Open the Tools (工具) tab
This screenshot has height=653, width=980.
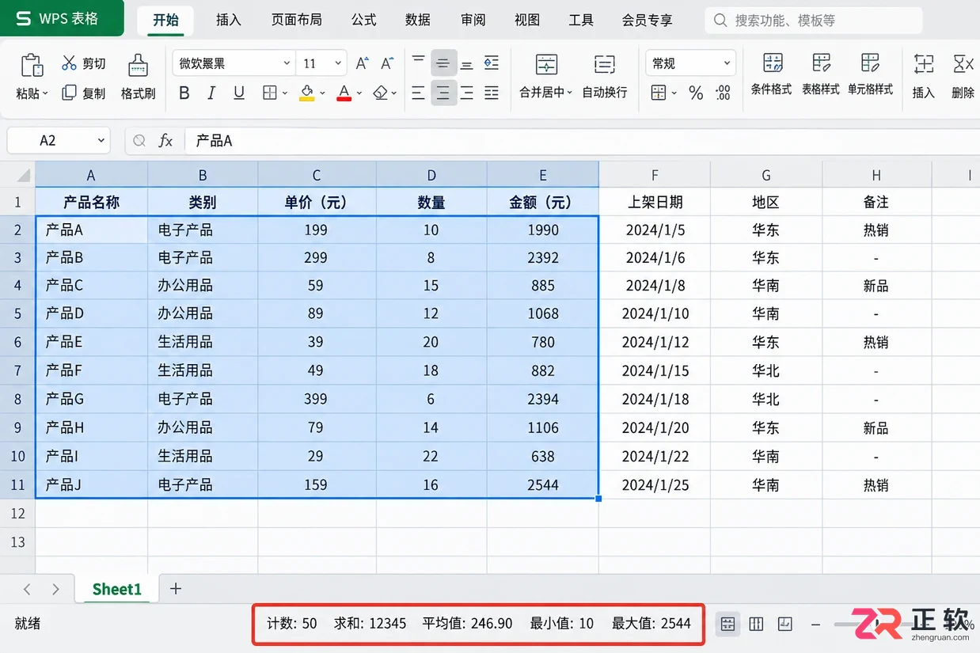point(581,20)
